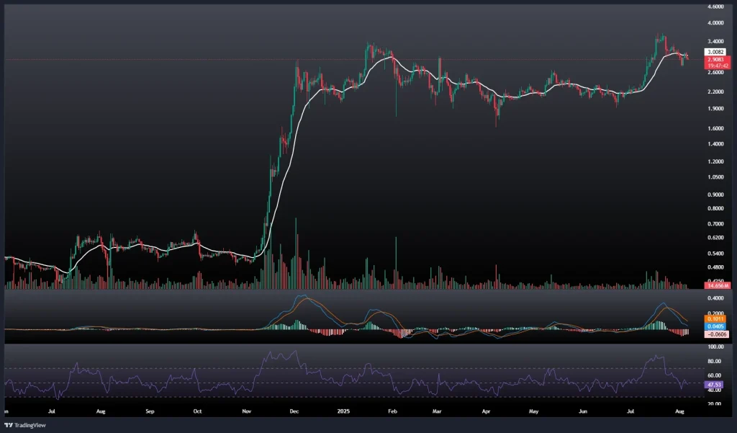Select the 14.656M volume value label

click(x=716, y=286)
